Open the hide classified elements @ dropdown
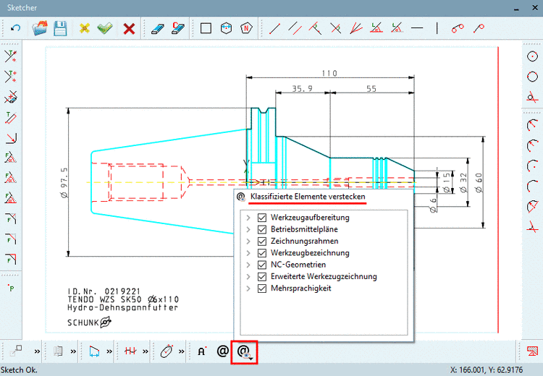Screen dimensions: 543x376 point(244,352)
